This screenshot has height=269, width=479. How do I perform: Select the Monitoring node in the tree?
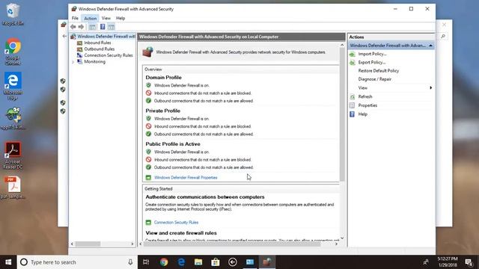pos(95,61)
